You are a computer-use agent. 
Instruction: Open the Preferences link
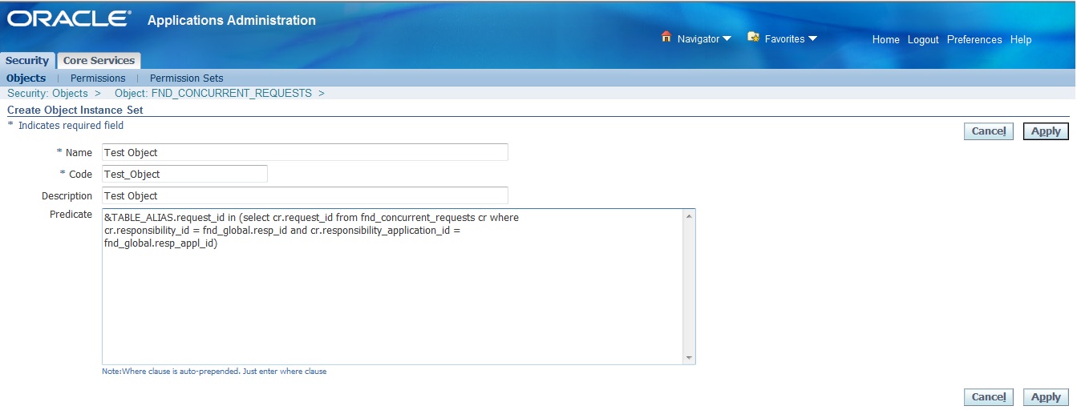[x=974, y=39]
